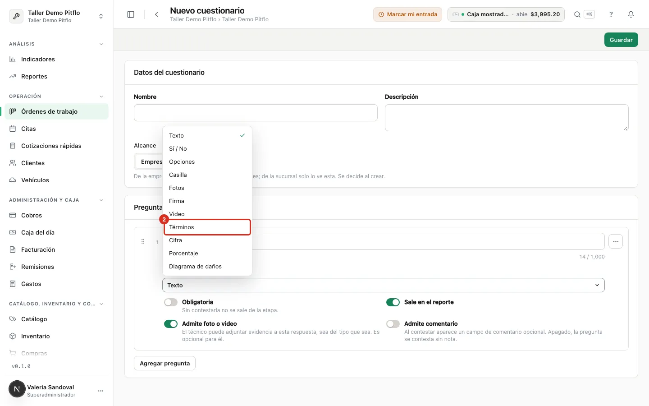
Task: Collapse the Análisis sidebar section
Action: coord(101,44)
